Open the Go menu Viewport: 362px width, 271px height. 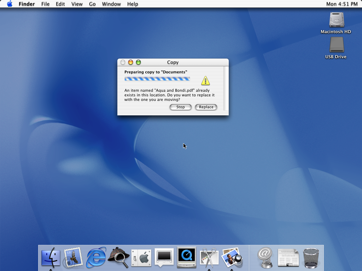click(x=92, y=4)
